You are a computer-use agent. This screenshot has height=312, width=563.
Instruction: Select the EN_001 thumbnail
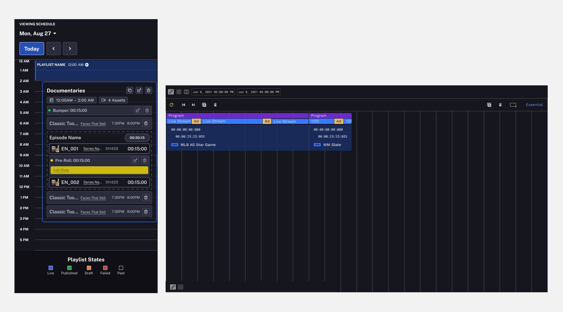55,149
